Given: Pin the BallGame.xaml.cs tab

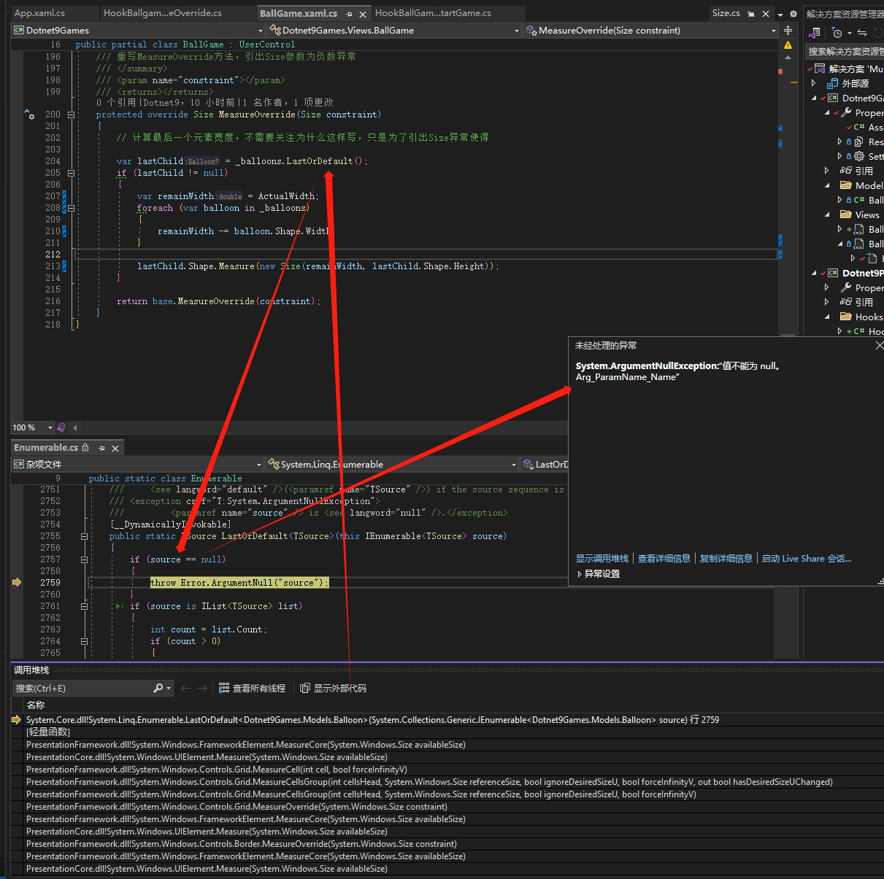Looking at the screenshot, I should point(349,14).
